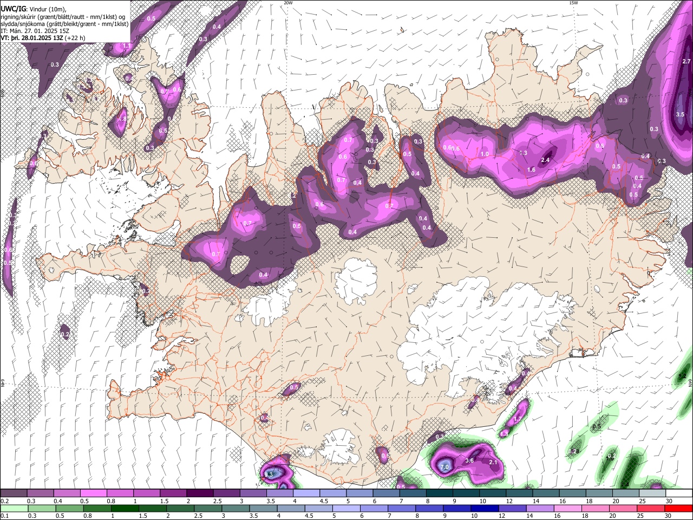Pick the lightest green 0.1–0.3 rain swatch
This screenshot has width=693, height=520.
[14, 508]
